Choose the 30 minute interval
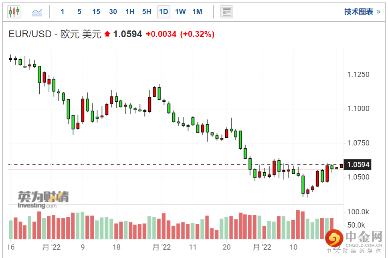Screen dimensions: 388x258 click(113, 12)
